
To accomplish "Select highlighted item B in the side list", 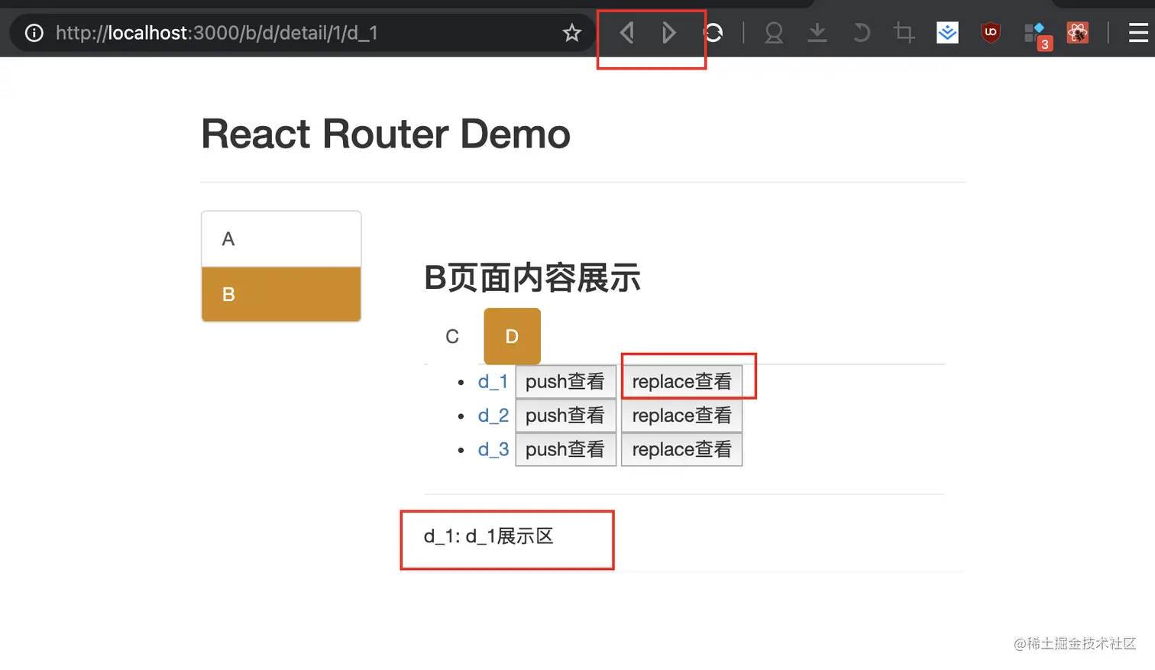I will click(x=281, y=294).
